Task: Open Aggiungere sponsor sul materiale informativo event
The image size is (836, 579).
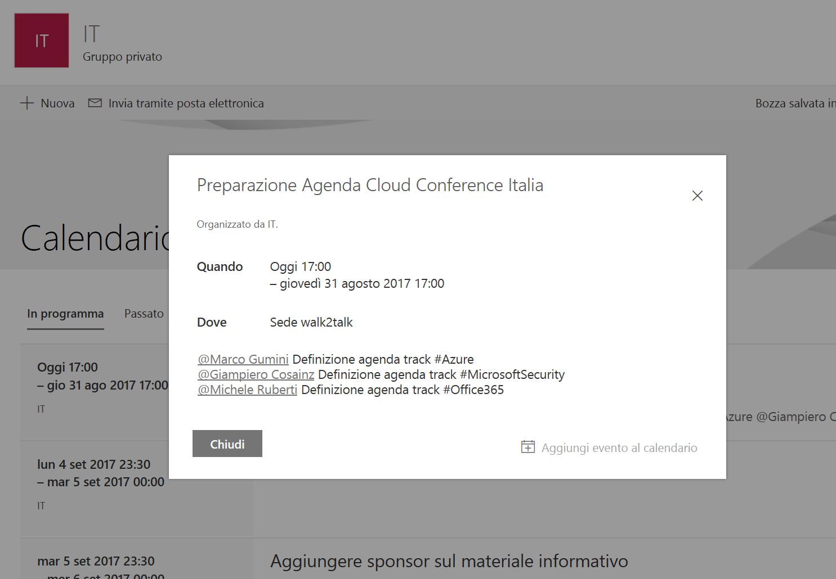Action: (x=449, y=561)
